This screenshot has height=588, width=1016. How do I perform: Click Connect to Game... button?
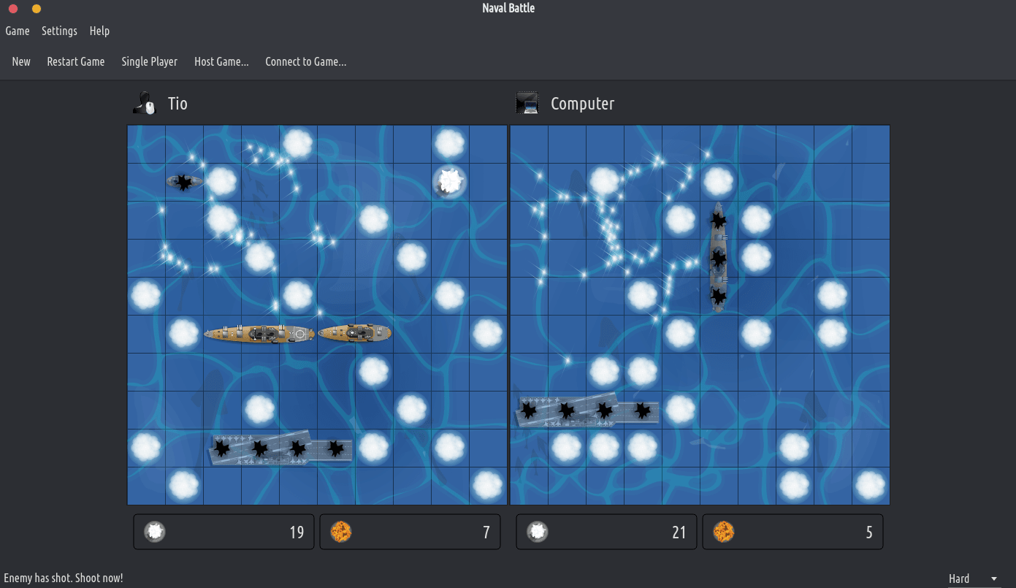tap(305, 61)
